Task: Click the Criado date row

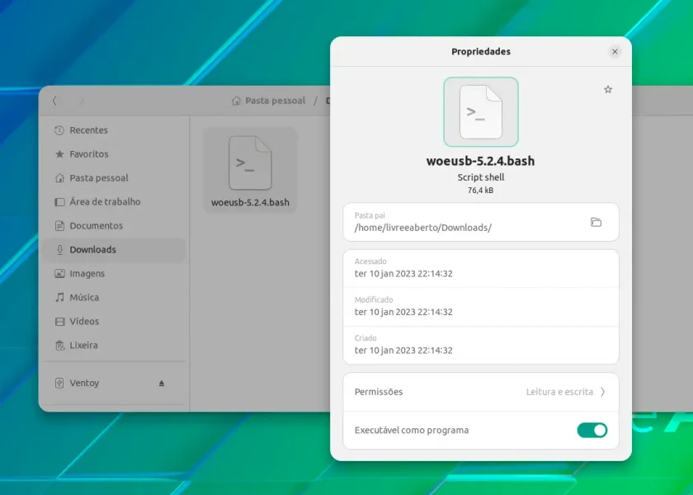Action: pyautogui.click(x=481, y=345)
